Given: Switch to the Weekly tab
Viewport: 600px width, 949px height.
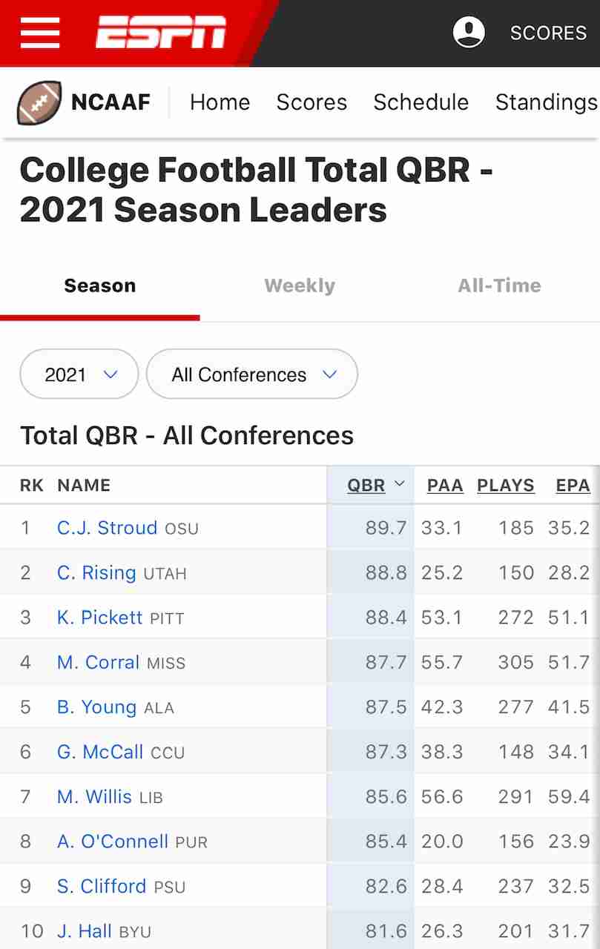Looking at the screenshot, I should (x=300, y=285).
